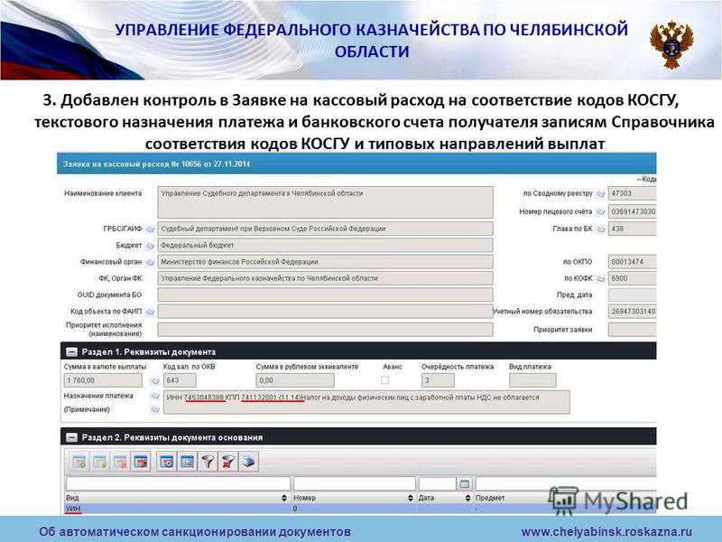The width and height of the screenshot is (722, 542).
Task: Click Сумма в валюте выплаты field 1 760,00
Action: tap(103, 380)
